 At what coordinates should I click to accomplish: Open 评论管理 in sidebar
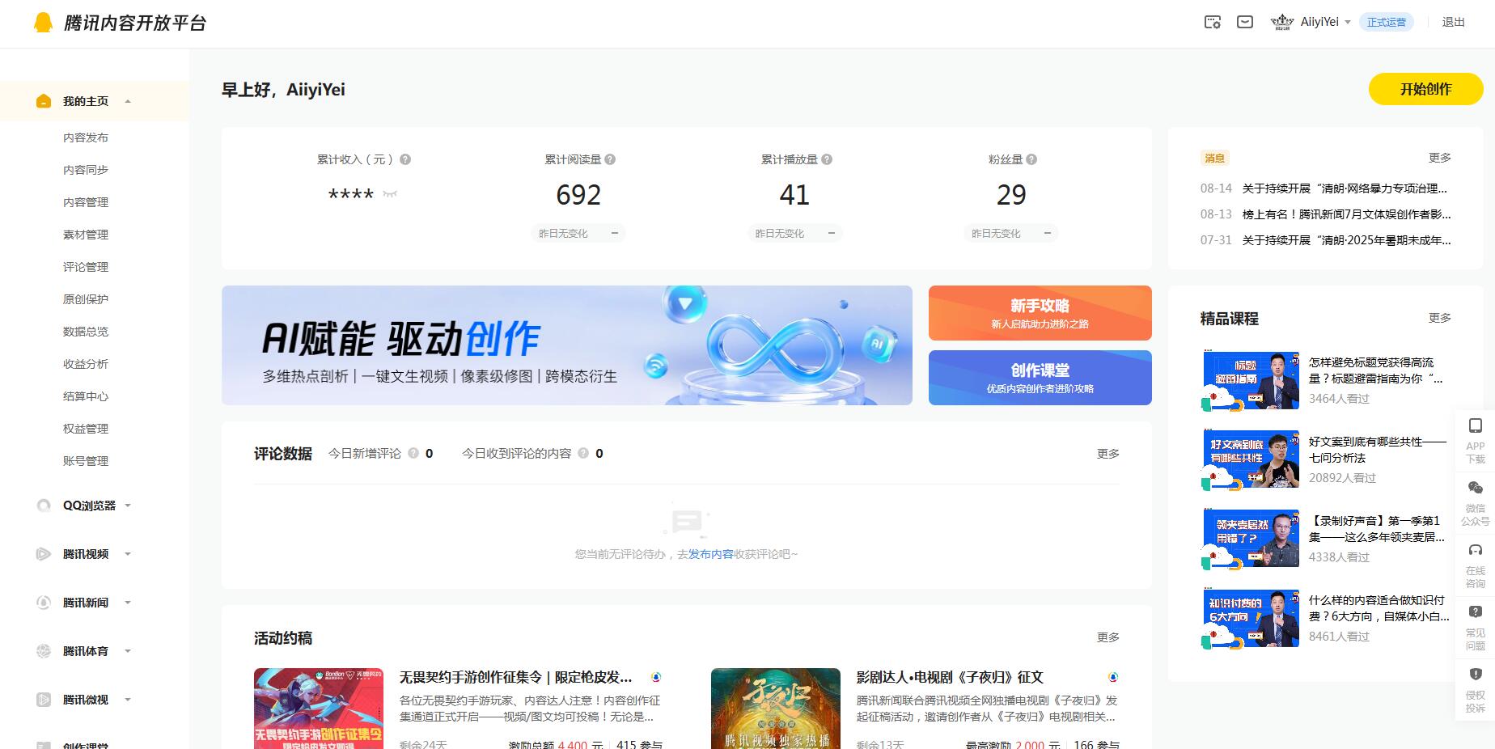click(x=86, y=267)
